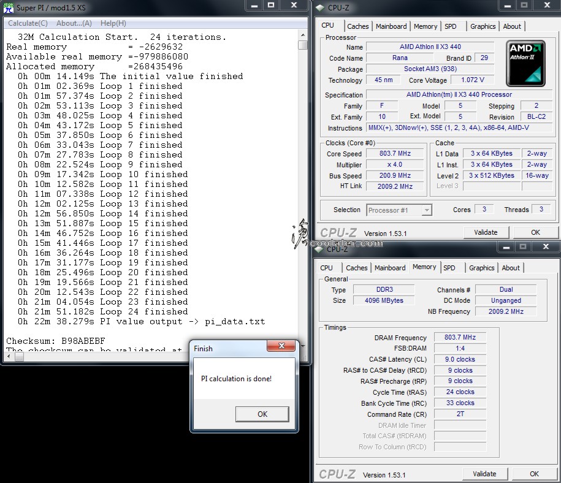
Task: Click the Loop 24 finished line
Action: 102,311
